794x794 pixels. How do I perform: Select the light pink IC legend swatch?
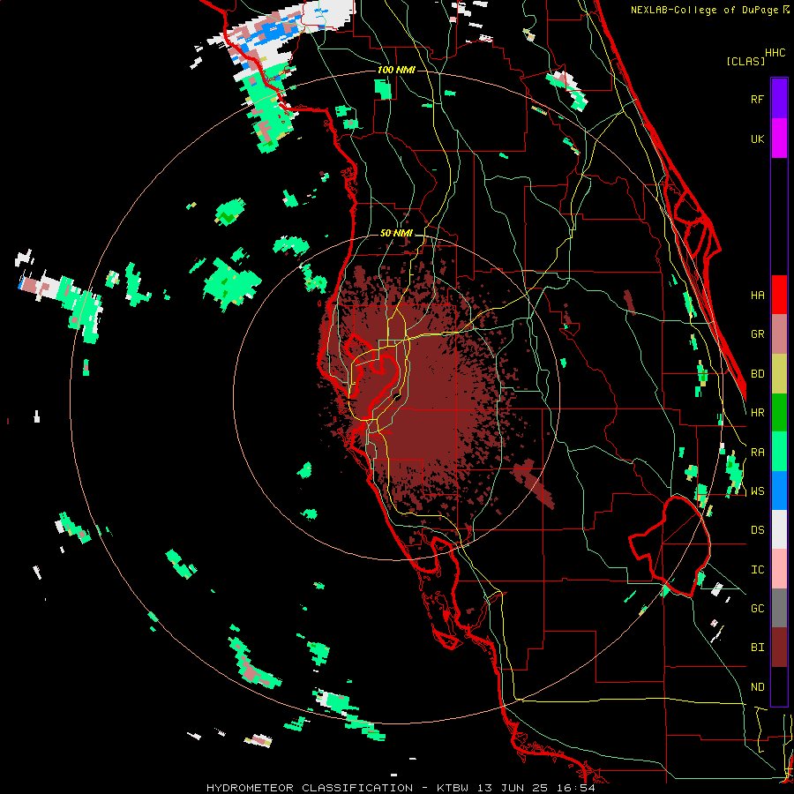[779, 569]
